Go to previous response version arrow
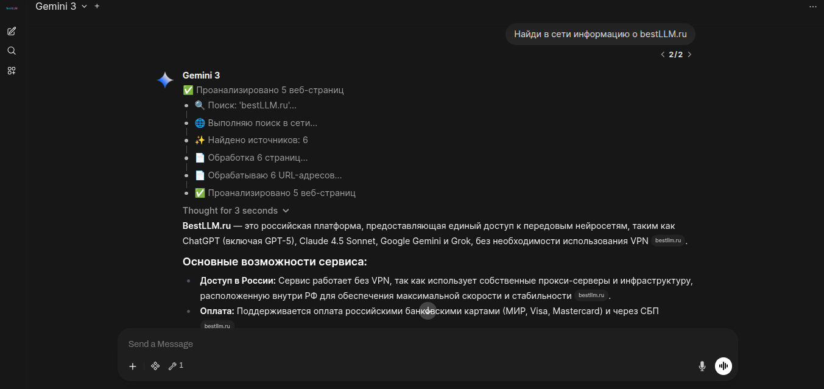 pyautogui.click(x=663, y=54)
